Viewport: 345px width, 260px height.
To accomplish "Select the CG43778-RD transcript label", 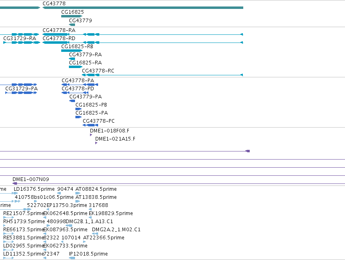I will click(59, 38).
